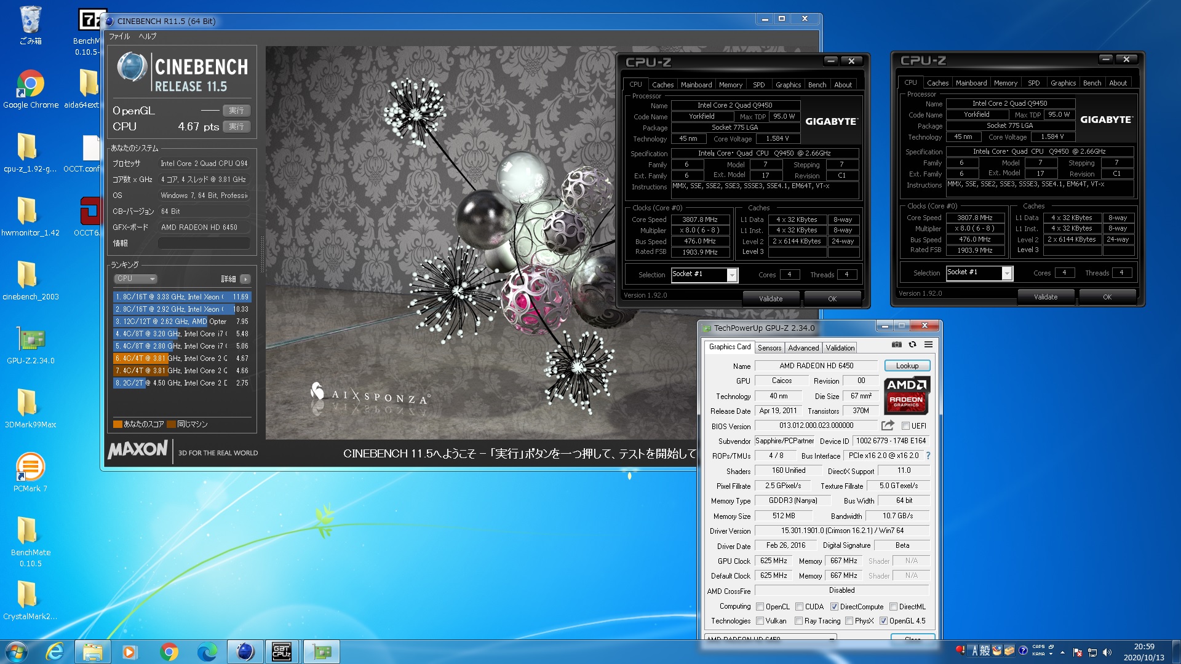Open the Recycle Bin desktop icon
The width and height of the screenshot is (1181, 664).
click(x=30, y=25)
